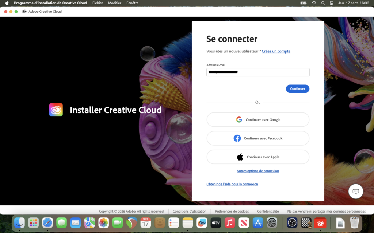
Task: Click the Apple logo sign-in icon
Action: pyautogui.click(x=240, y=157)
